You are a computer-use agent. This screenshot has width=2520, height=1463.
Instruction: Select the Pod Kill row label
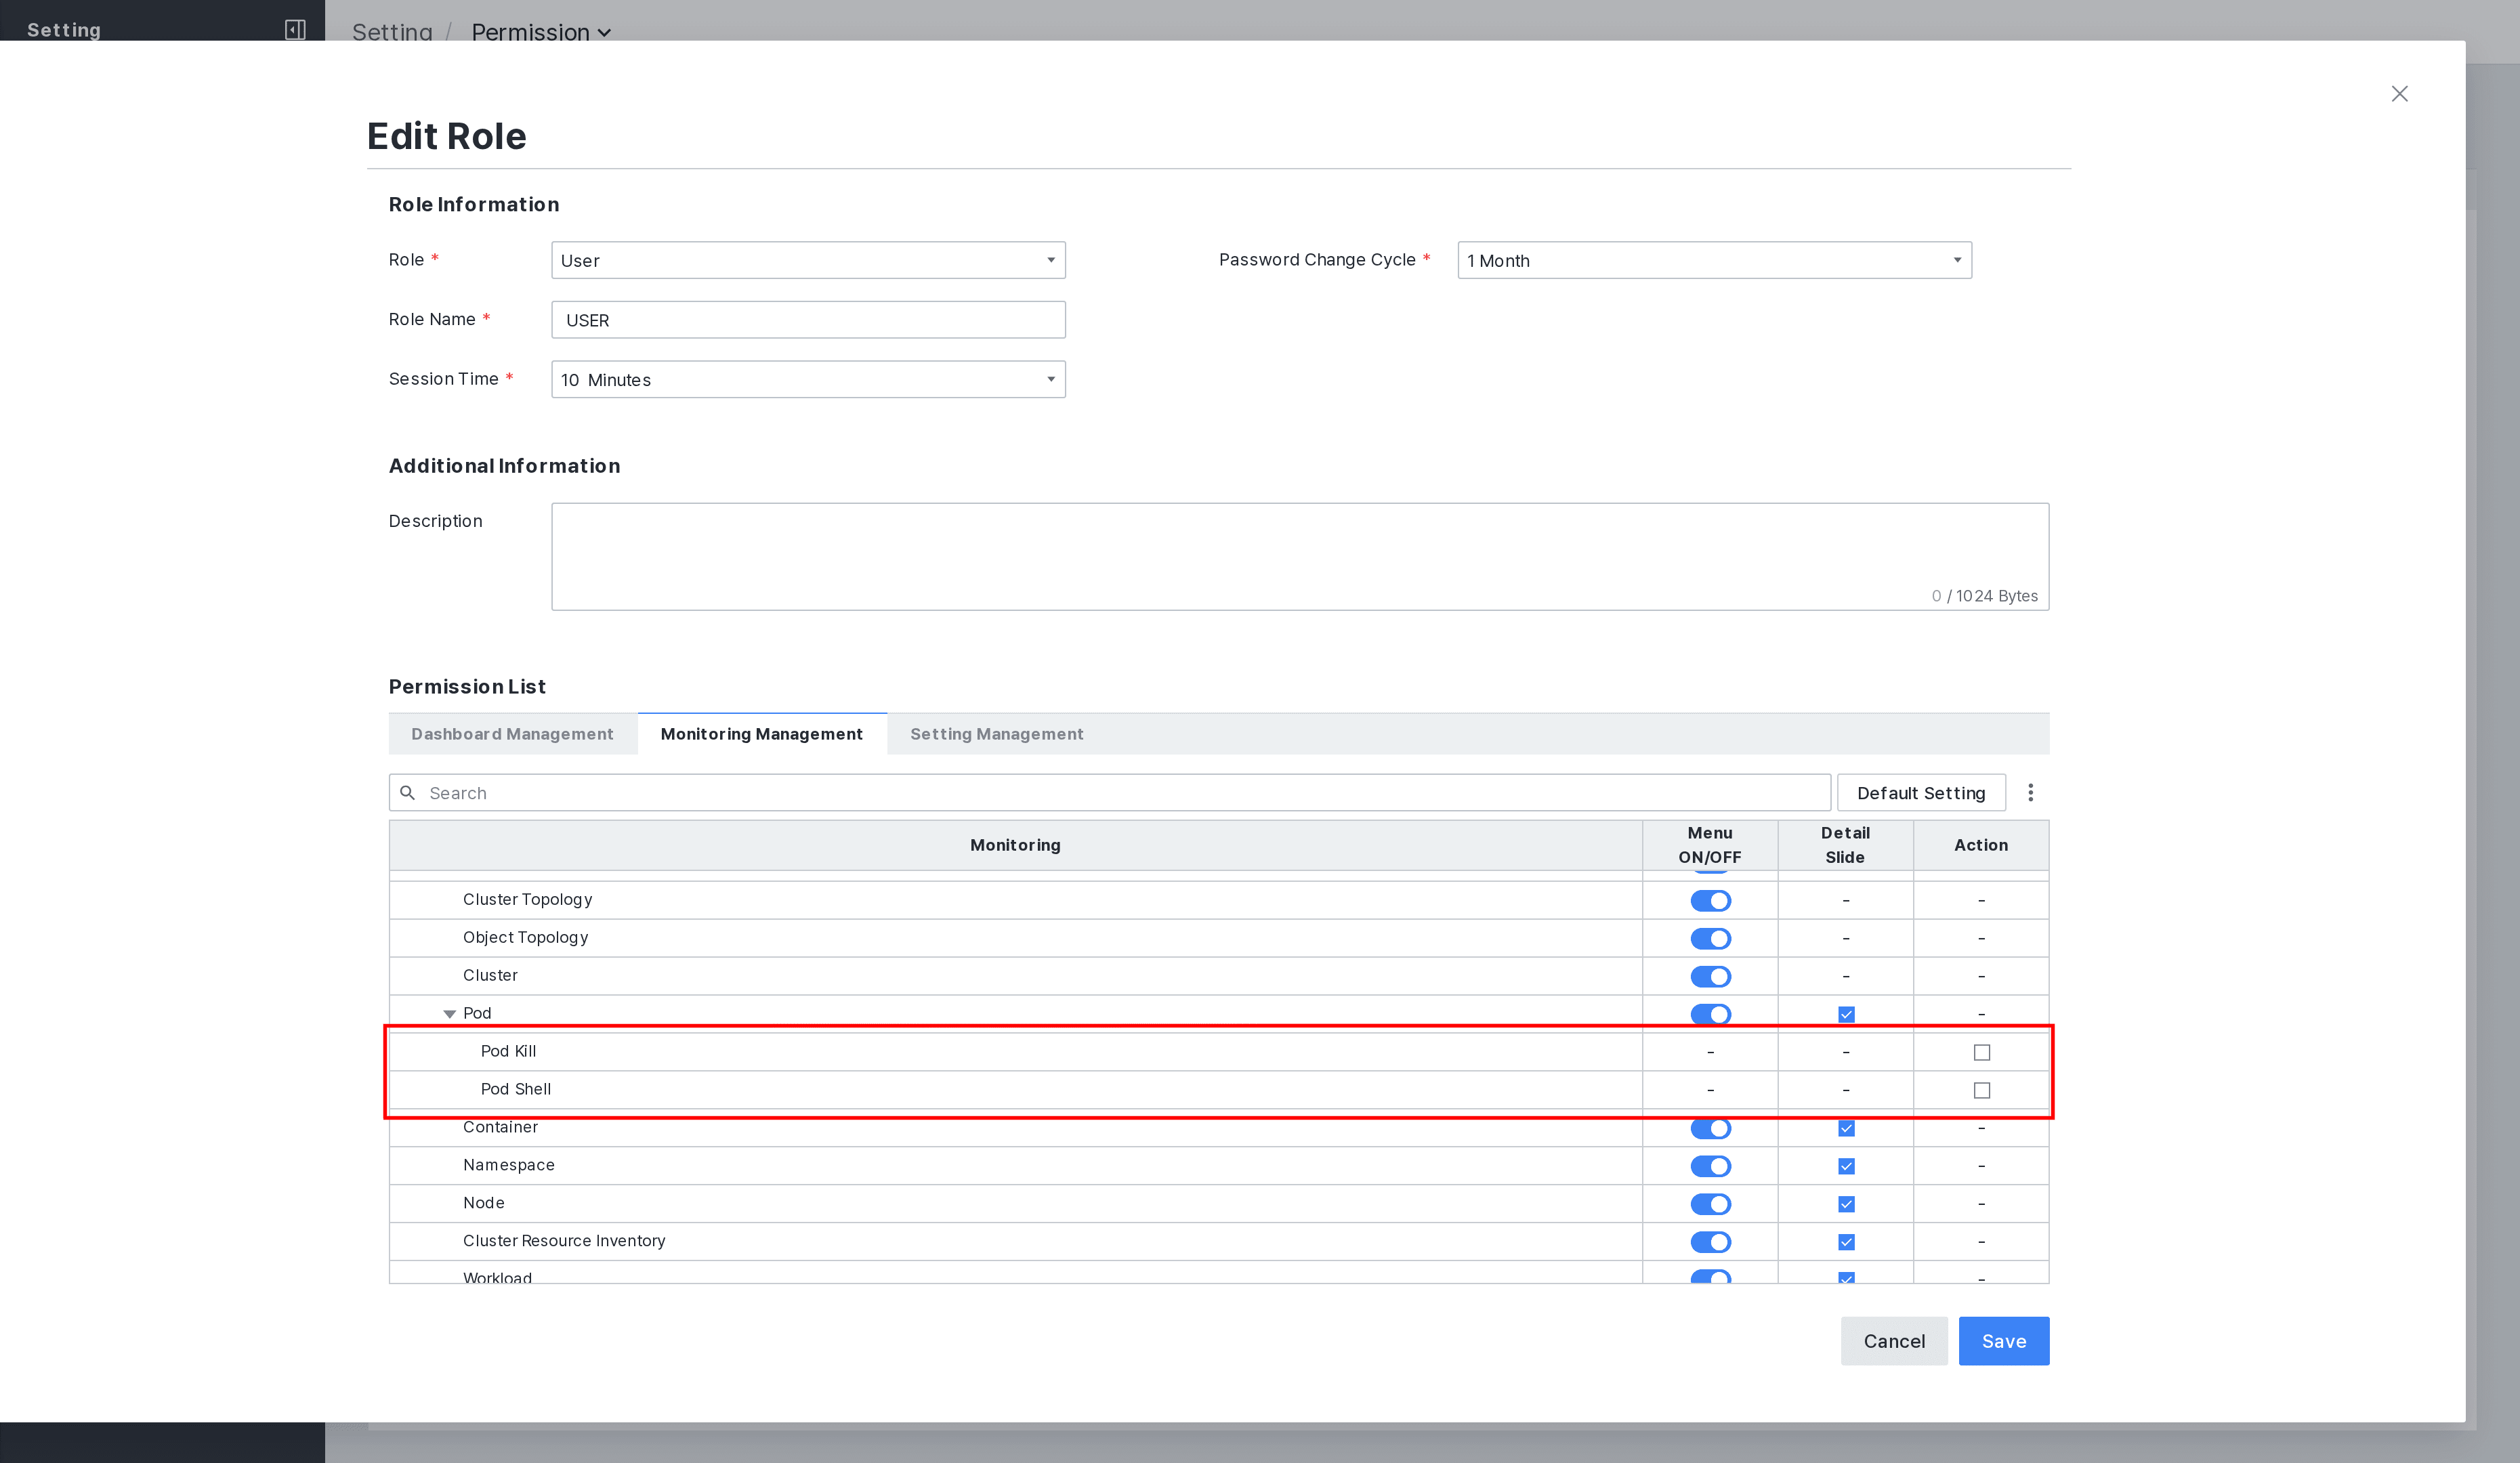(508, 1051)
